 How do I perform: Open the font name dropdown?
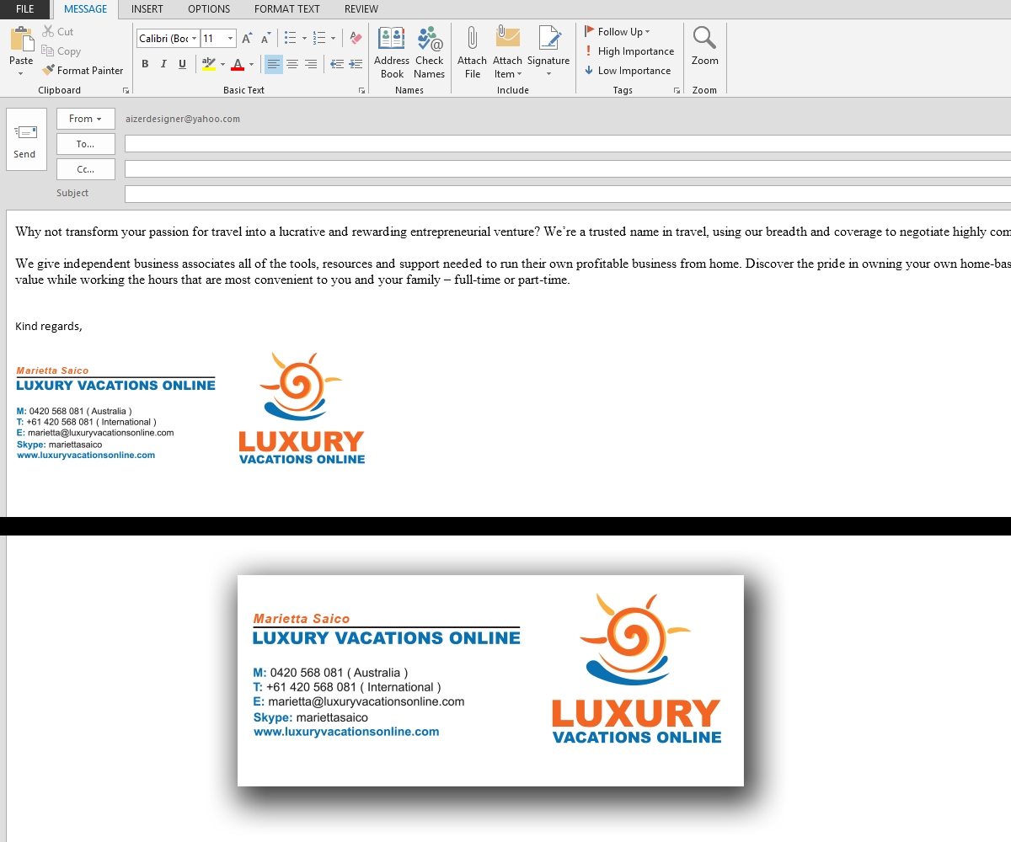click(x=195, y=39)
